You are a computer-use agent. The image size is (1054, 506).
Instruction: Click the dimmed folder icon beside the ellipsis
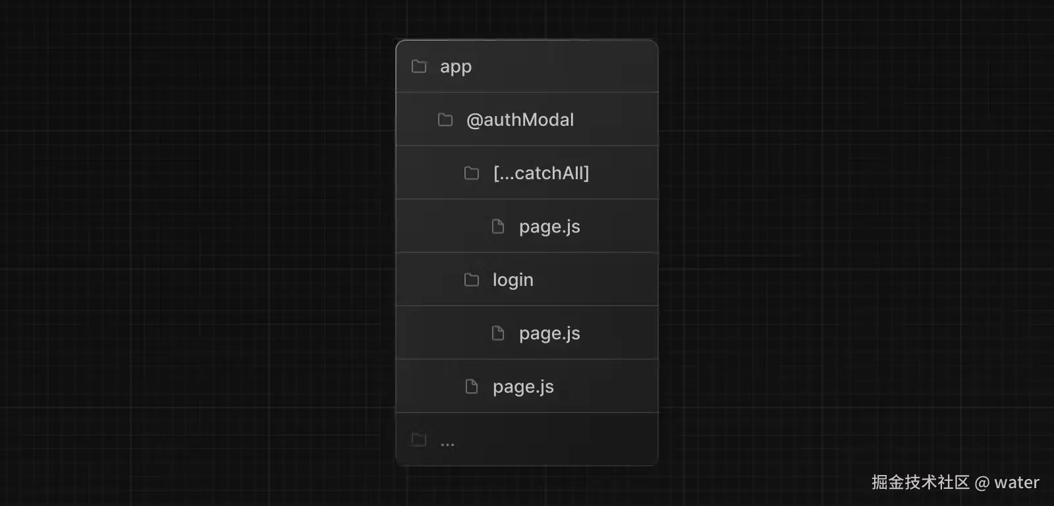coord(419,439)
